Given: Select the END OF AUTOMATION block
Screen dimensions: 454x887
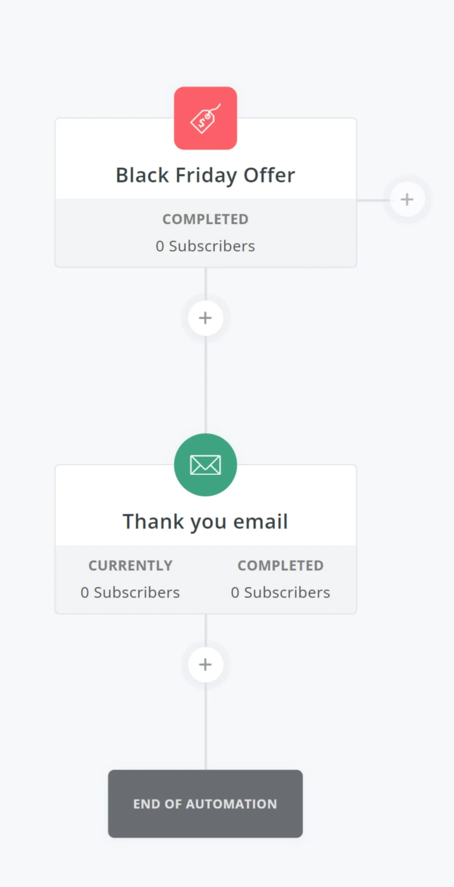Looking at the screenshot, I should point(206,804).
